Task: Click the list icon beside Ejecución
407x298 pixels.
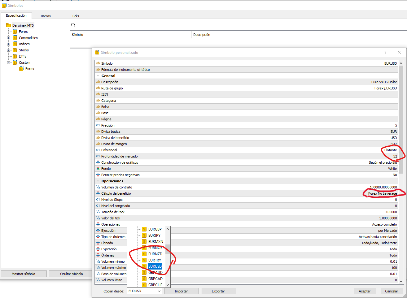Action: tap(98, 231)
